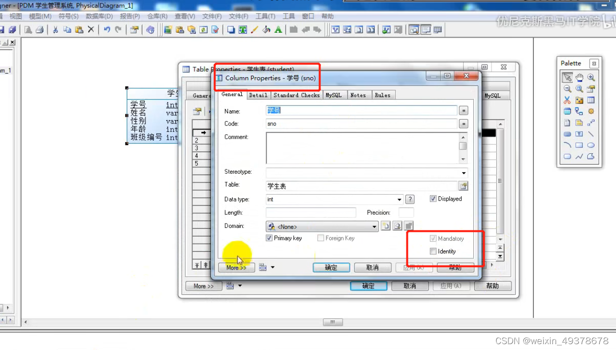The height and width of the screenshot is (350, 616).
Task: Select the Pointer tool in Palette
Action: 567,77
